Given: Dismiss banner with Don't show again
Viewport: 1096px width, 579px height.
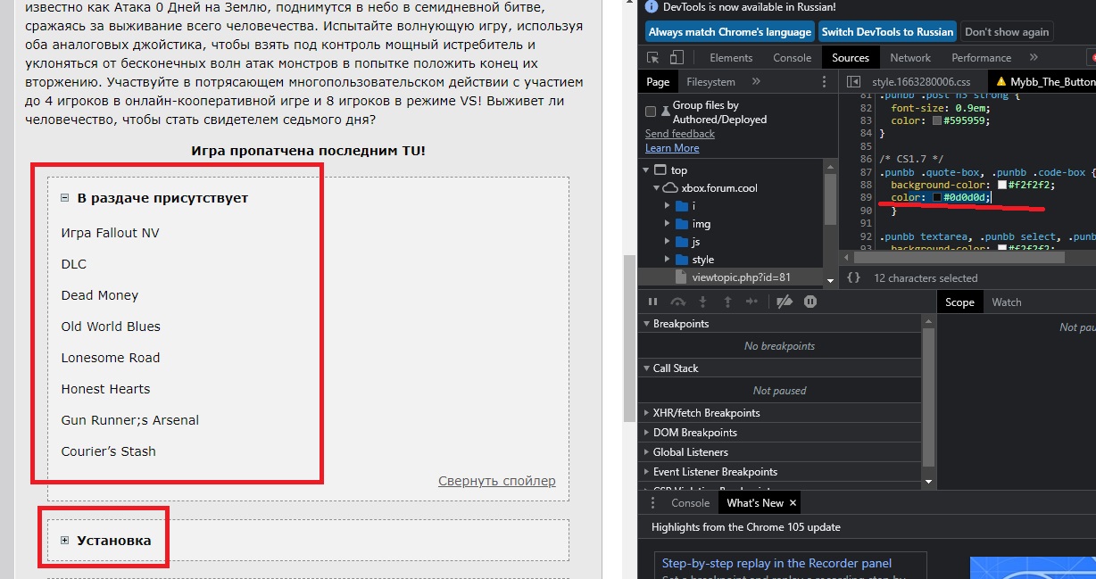Looking at the screenshot, I should [x=1007, y=32].
